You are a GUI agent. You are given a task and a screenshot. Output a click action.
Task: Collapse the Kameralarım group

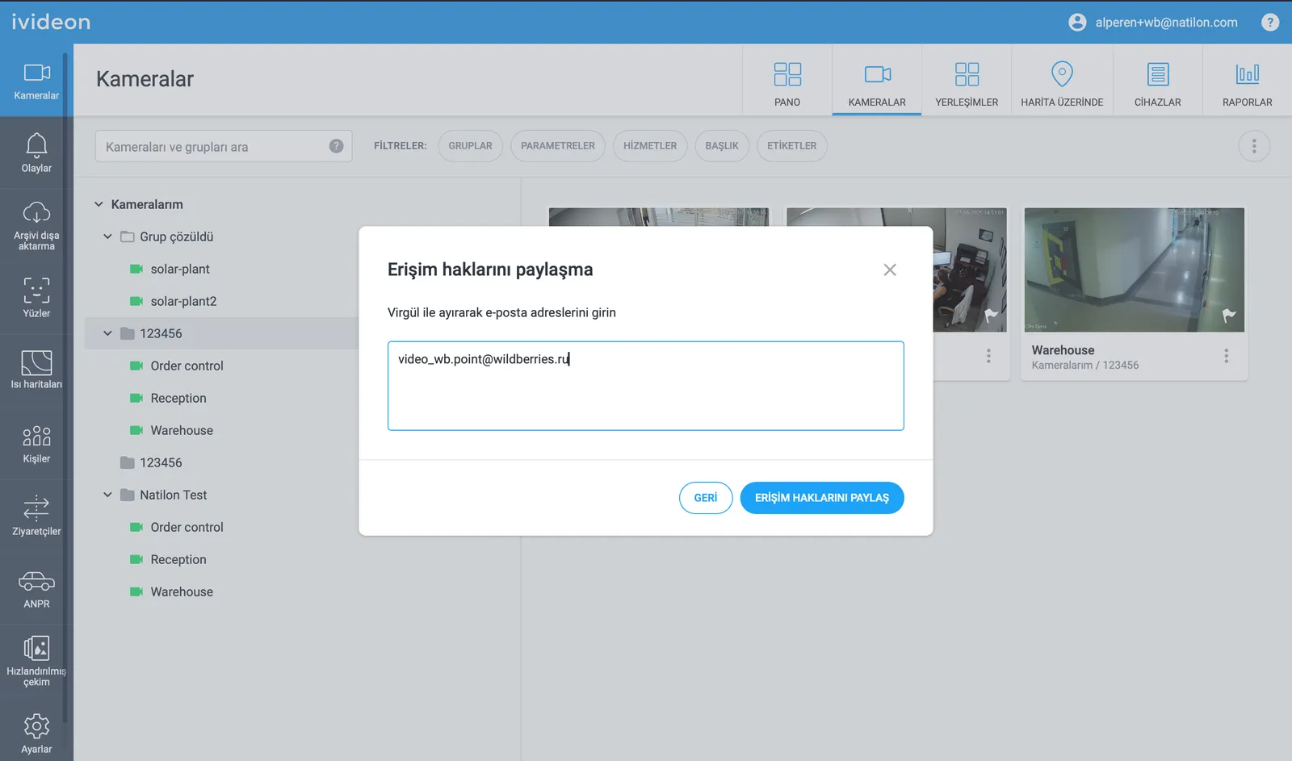[98, 204]
